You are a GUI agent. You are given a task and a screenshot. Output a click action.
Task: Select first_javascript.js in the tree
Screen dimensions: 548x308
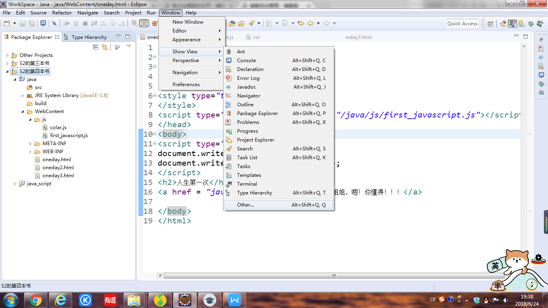pos(65,136)
